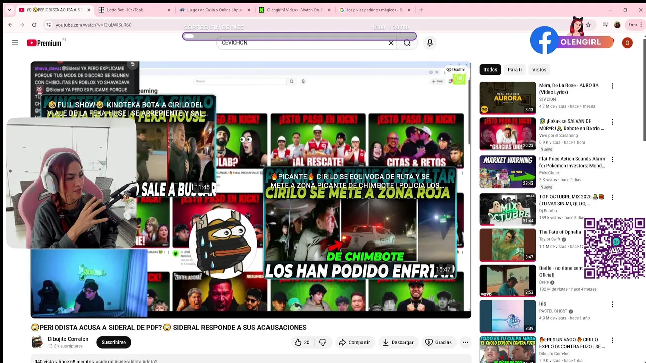Open browser profile avatar
This screenshot has height=363, width=646.
pyautogui.click(x=617, y=25)
